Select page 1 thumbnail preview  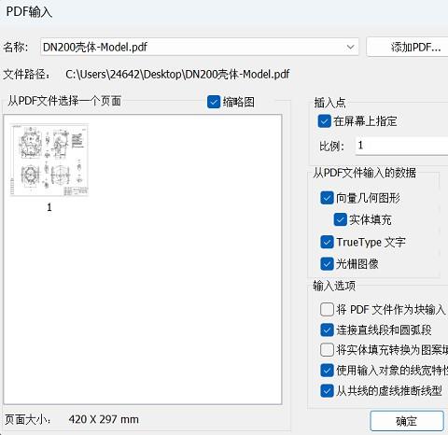point(49,160)
